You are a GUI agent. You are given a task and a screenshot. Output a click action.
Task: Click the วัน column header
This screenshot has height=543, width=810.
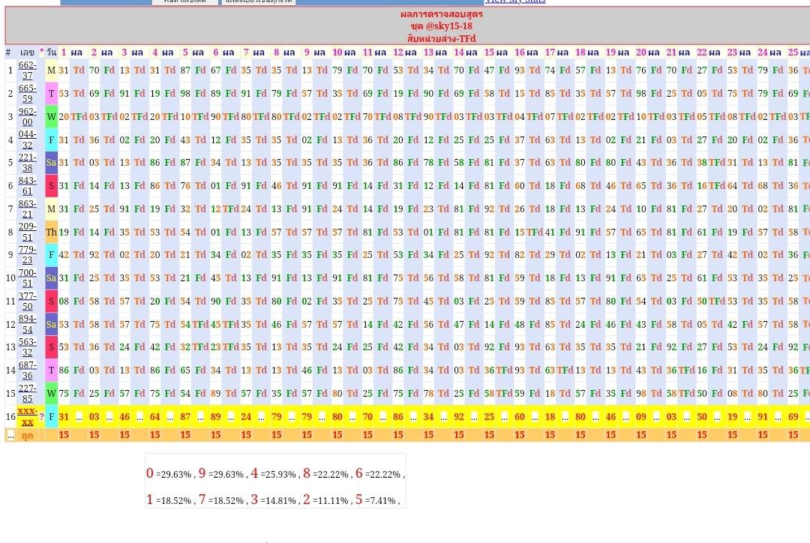51,52
